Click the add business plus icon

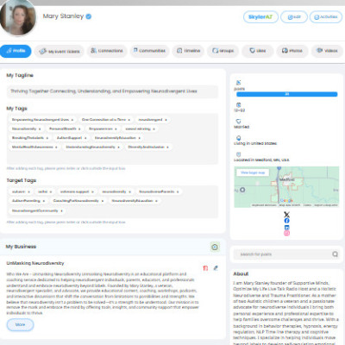click(x=215, y=247)
